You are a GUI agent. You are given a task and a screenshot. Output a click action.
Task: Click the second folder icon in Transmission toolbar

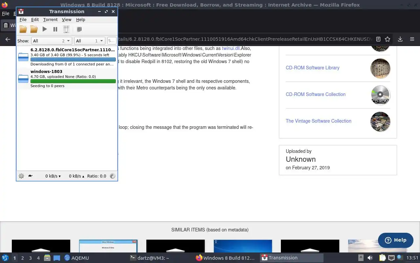(34, 29)
